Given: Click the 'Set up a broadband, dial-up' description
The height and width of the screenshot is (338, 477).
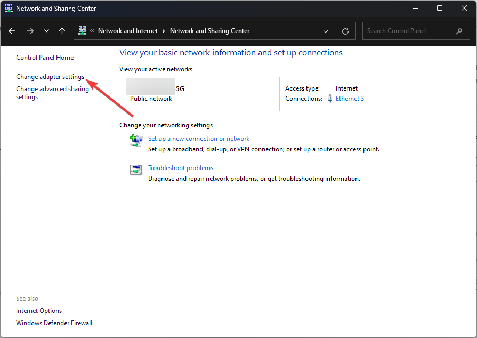Looking at the screenshot, I should coord(264,149).
